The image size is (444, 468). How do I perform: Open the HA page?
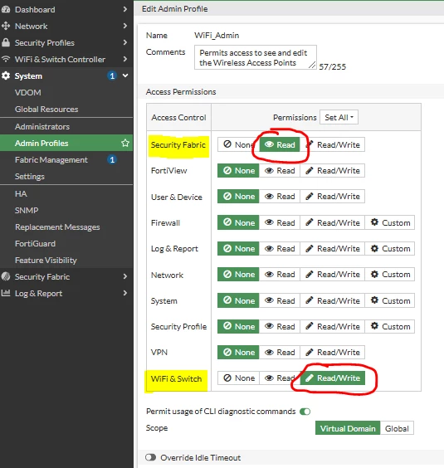coord(21,193)
